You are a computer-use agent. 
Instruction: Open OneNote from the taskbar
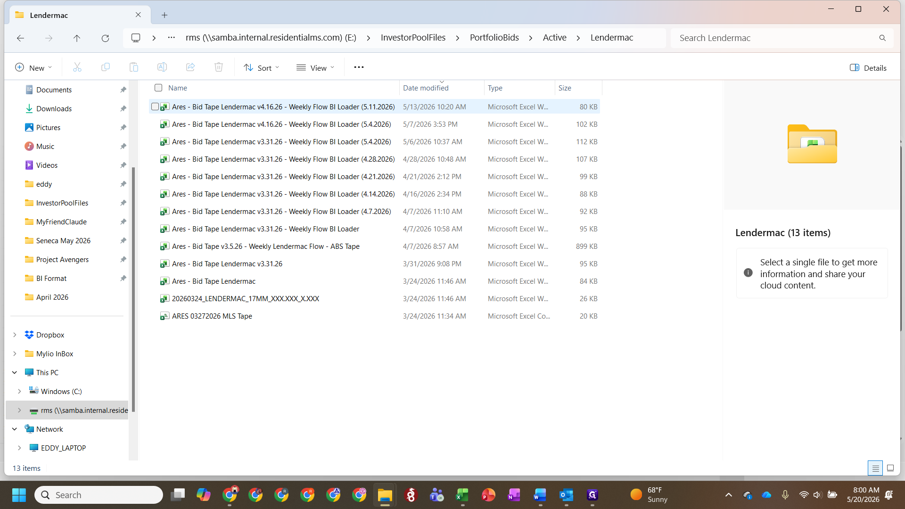pos(514,495)
